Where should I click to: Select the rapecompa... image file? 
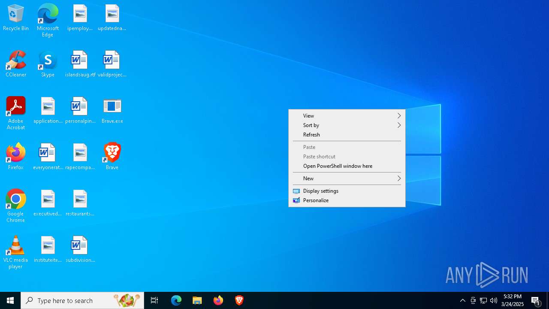(x=80, y=157)
